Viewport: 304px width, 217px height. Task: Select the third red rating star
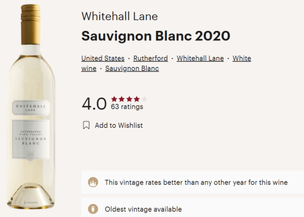pyautogui.click(x=129, y=99)
